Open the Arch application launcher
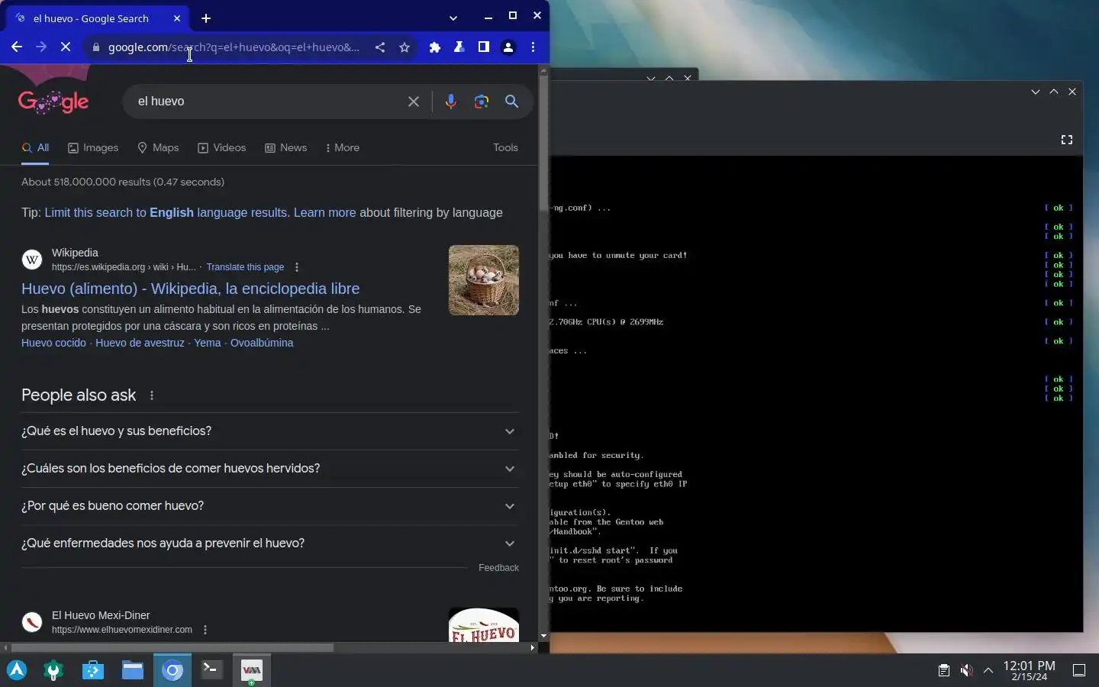This screenshot has height=687, width=1099. point(17,670)
